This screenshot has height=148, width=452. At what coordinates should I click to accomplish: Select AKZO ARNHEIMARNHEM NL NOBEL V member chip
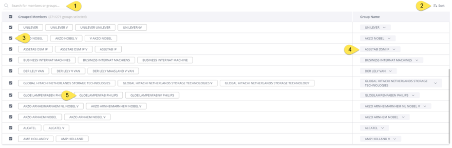tap(51, 106)
